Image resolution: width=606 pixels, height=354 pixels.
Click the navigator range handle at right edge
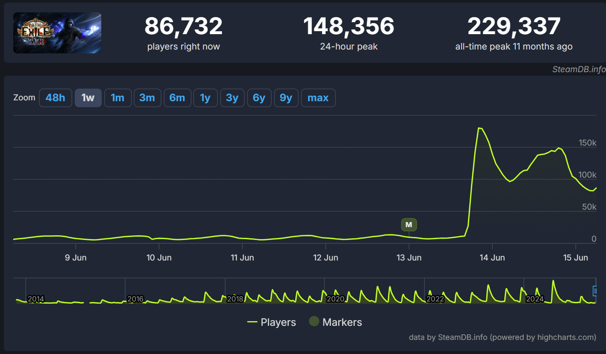[595, 291]
